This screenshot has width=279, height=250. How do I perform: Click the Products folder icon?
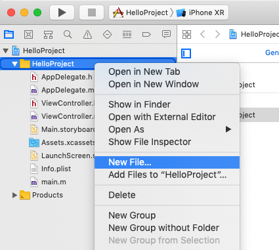coord(25,195)
